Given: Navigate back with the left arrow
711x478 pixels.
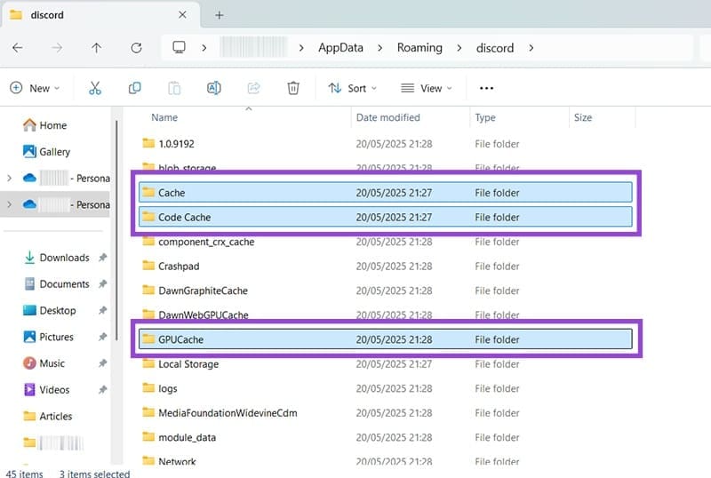Looking at the screenshot, I should (x=18, y=48).
